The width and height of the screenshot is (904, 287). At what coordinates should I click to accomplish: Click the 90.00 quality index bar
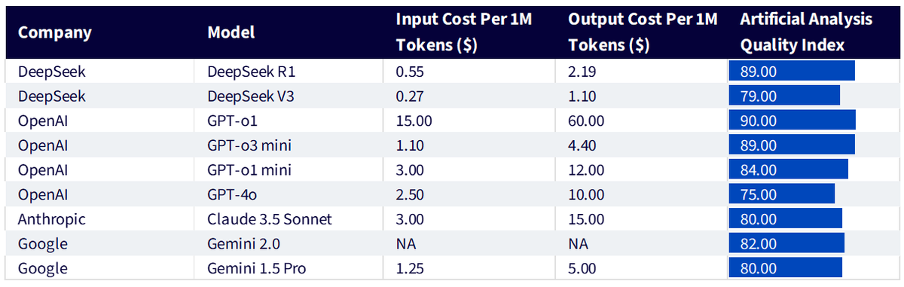coord(793,120)
